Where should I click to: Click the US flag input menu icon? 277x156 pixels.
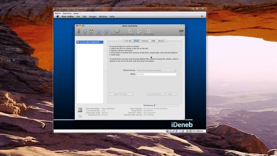point(202,16)
